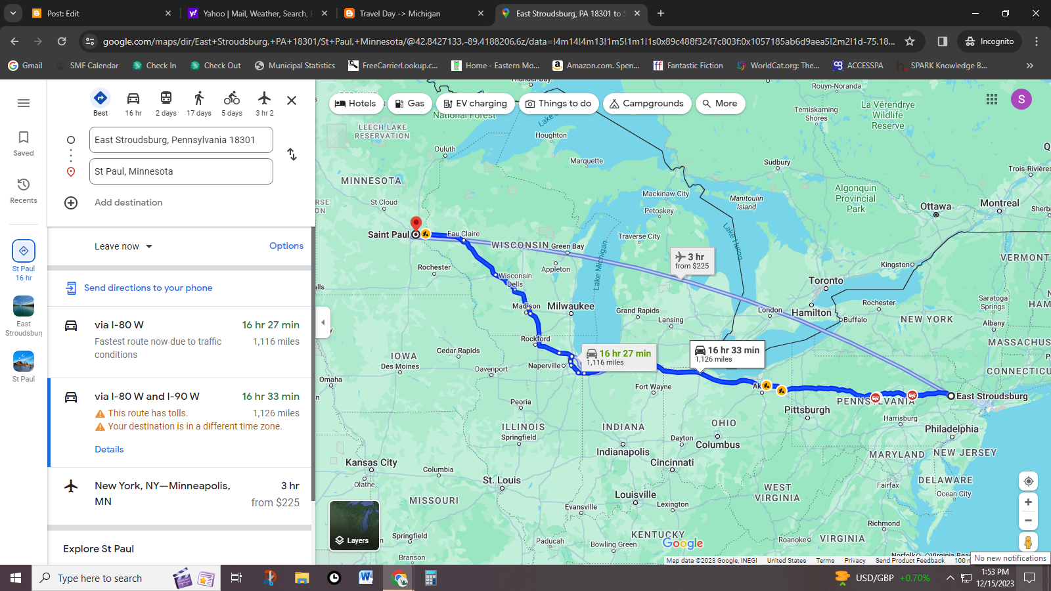1051x591 pixels.
Task: Switch to Yahoo Mail browser tab
Action: tap(257, 13)
